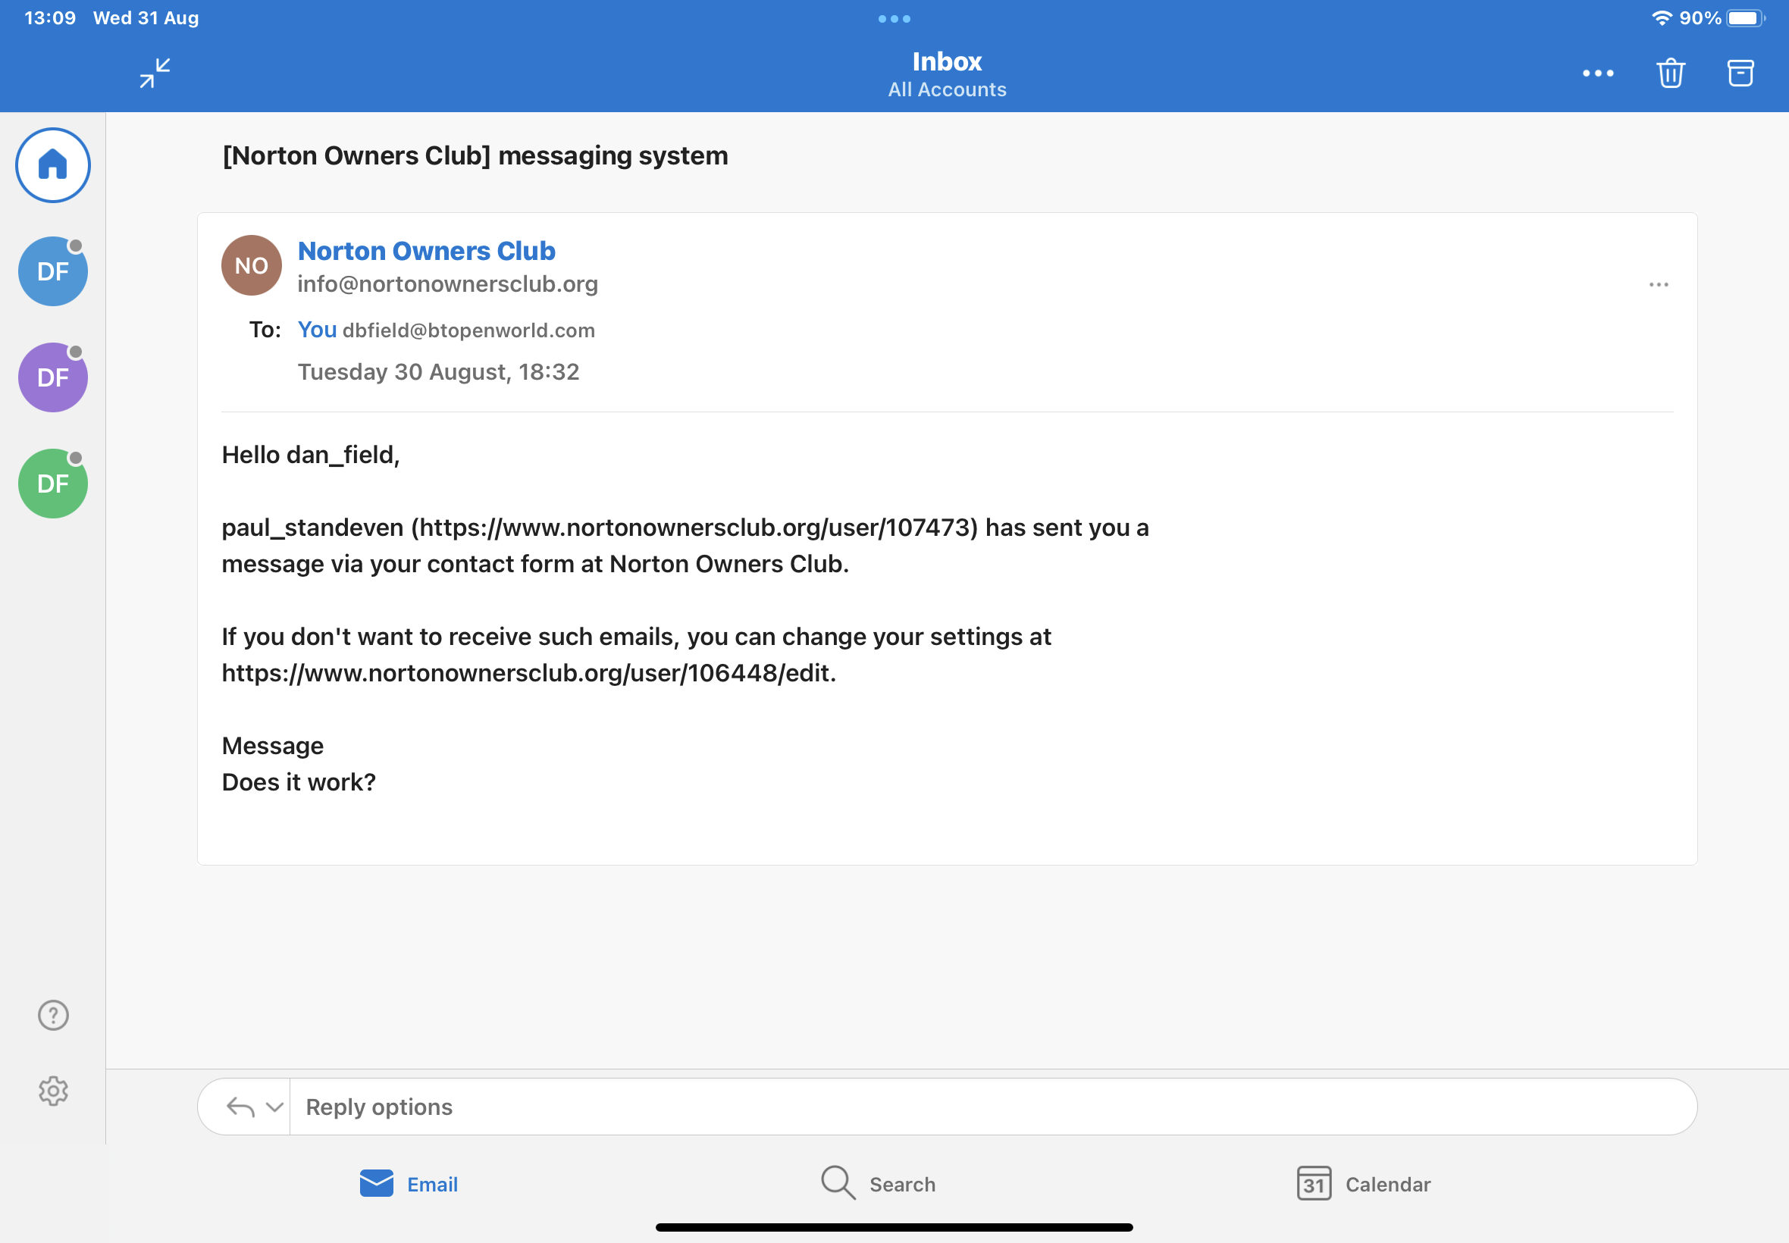
Task: Collapse the full-screen email view
Action: pyautogui.click(x=155, y=74)
